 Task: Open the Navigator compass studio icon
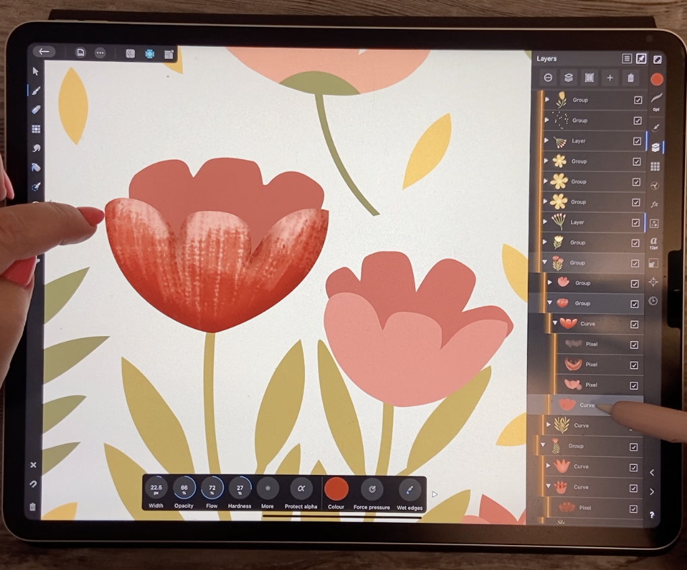coord(653,282)
